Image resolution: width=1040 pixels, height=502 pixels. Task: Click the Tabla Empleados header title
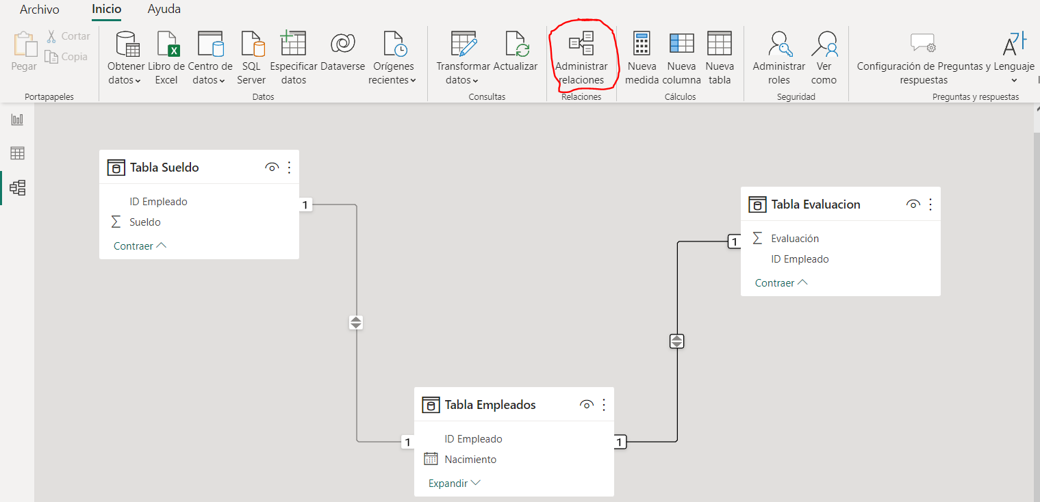point(490,405)
